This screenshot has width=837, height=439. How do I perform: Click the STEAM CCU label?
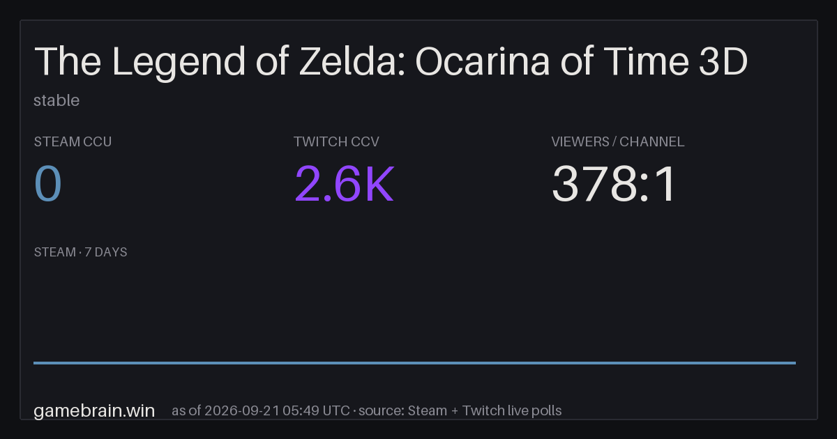[73, 141]
